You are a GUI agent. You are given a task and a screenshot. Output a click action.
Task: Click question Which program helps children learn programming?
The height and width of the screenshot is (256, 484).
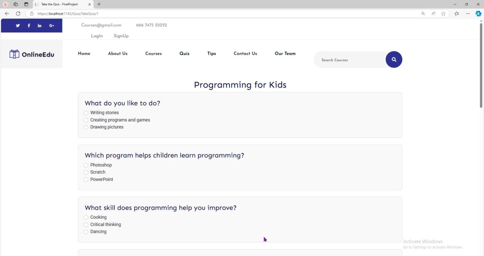point(164,155)
